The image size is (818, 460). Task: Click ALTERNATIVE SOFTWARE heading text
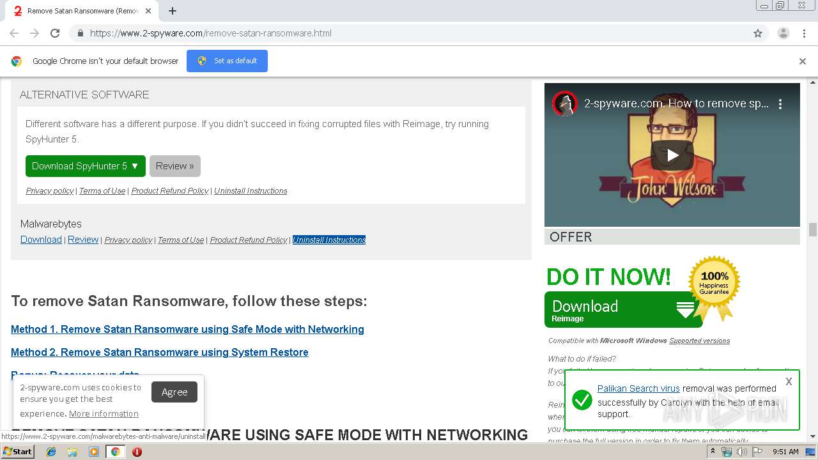click(x=84, y=95)
